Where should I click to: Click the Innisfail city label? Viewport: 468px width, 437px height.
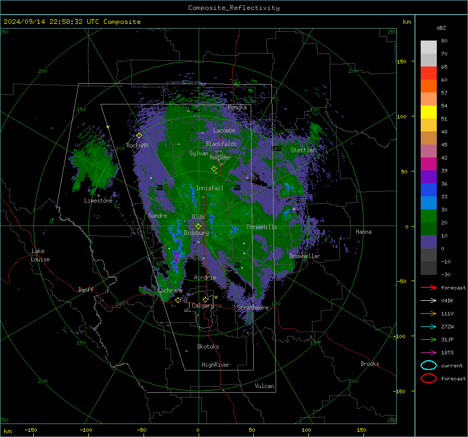(x=210, y=188)
